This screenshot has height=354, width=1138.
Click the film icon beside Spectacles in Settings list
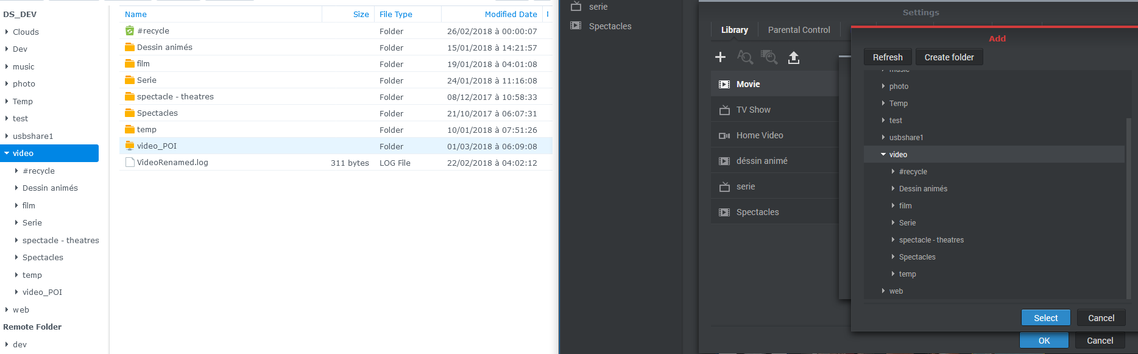724,213
